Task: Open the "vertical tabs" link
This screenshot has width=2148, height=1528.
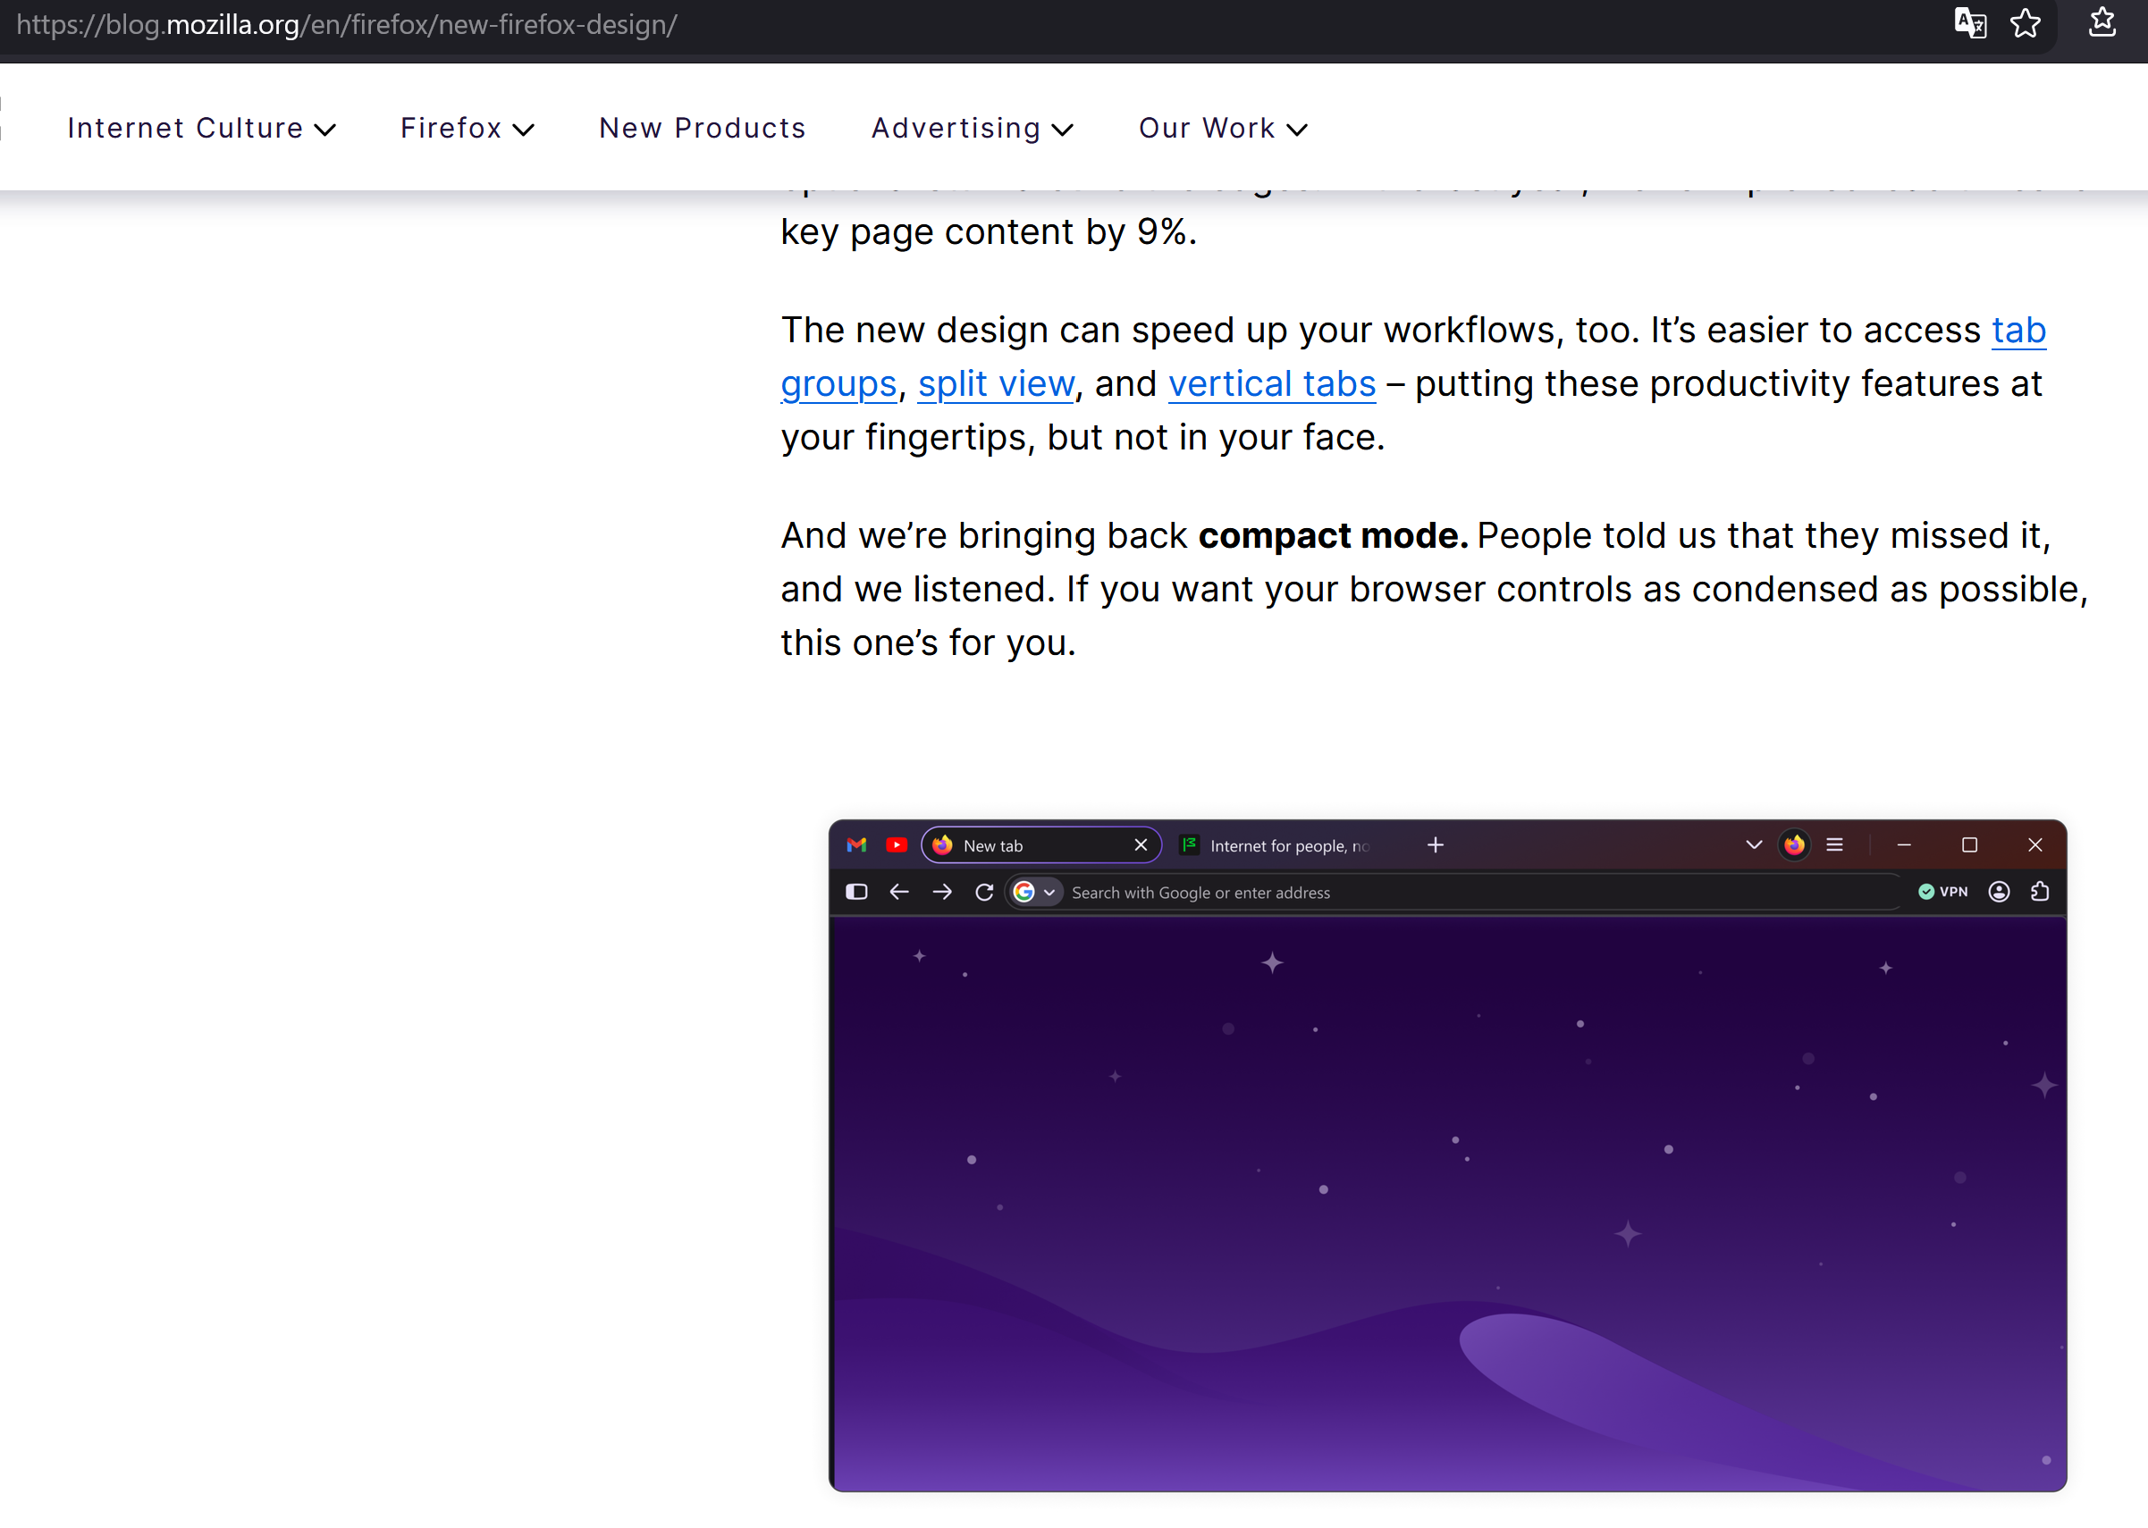Action: [x=1272, y=384]
